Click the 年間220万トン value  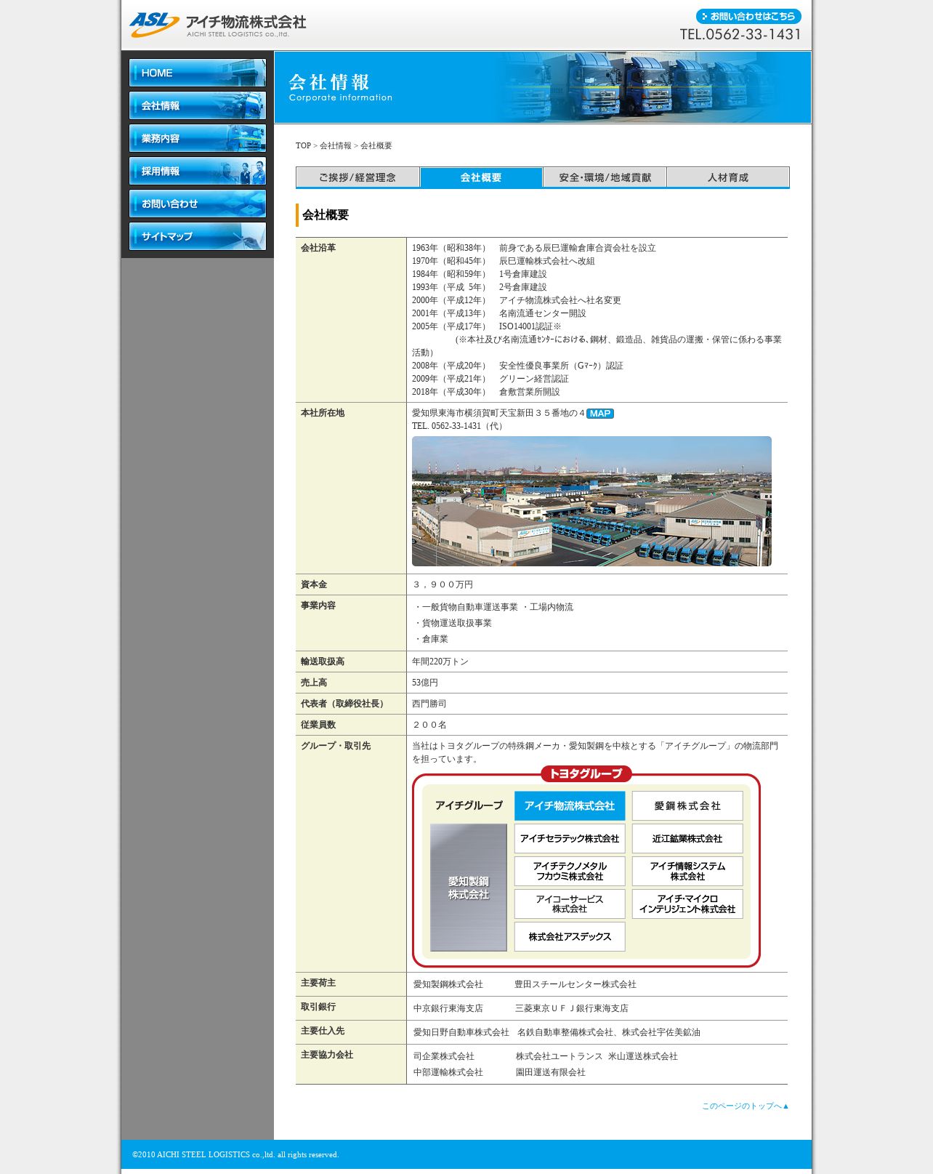coord(440,662)
